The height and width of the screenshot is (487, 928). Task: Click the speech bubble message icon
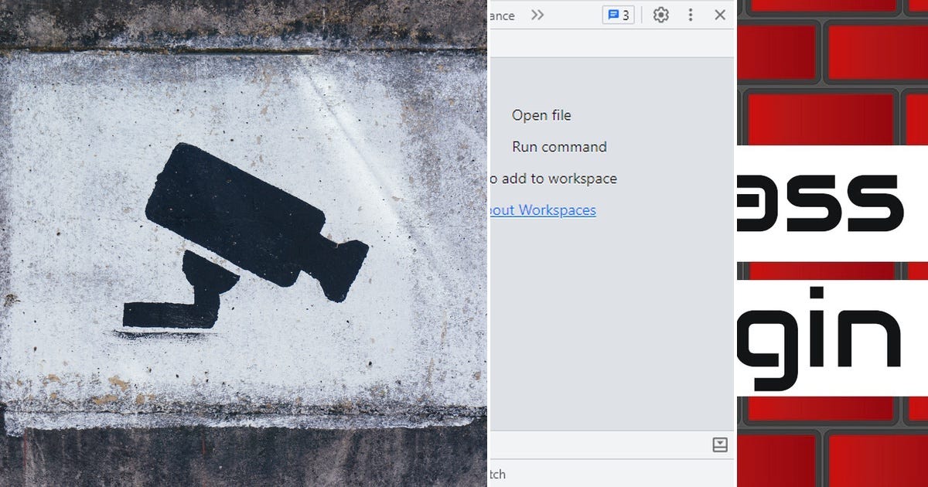click(613, 15)
